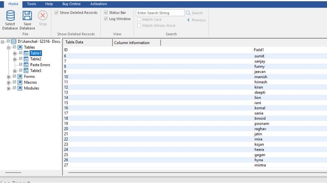This screenshot has height=184, width=327.
Task: Click the Previous button label
Action: coord(199,20)
